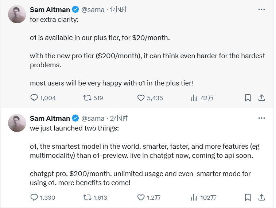This screenshot has height=208, width=276.
Task: Reply to the plus tier clarity tweet
Action: coord(34,98)
